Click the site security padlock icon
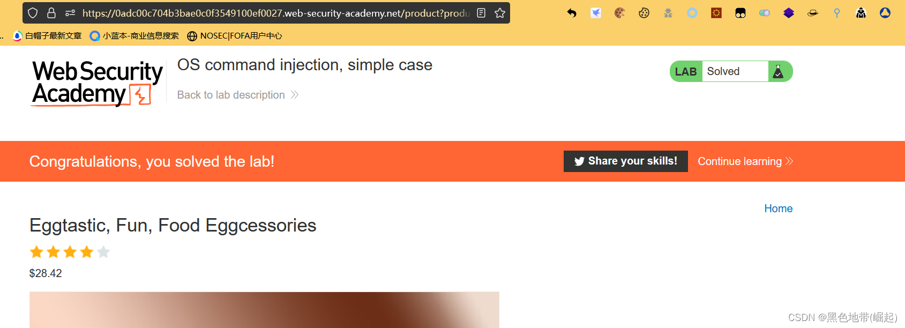 coord(51,13)
